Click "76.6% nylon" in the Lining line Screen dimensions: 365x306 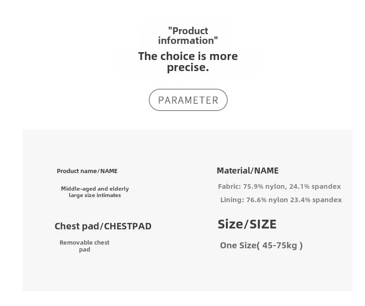tap(267, 200)
